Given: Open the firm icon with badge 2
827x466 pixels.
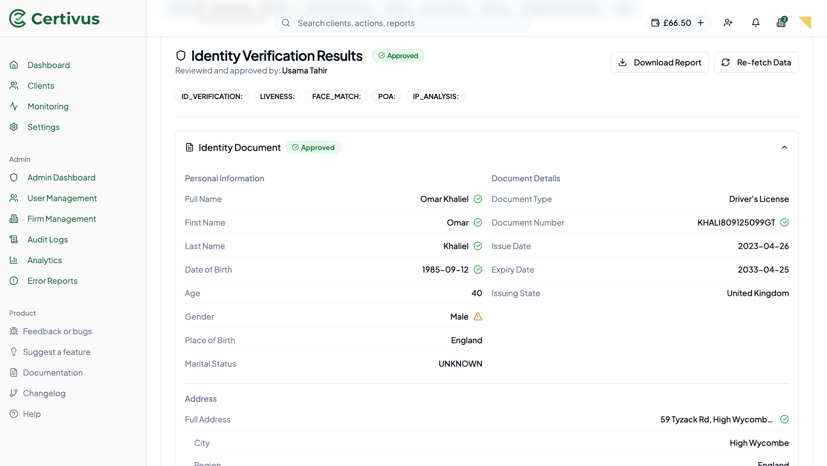Looking at the screenshot, I should (781, 22).
